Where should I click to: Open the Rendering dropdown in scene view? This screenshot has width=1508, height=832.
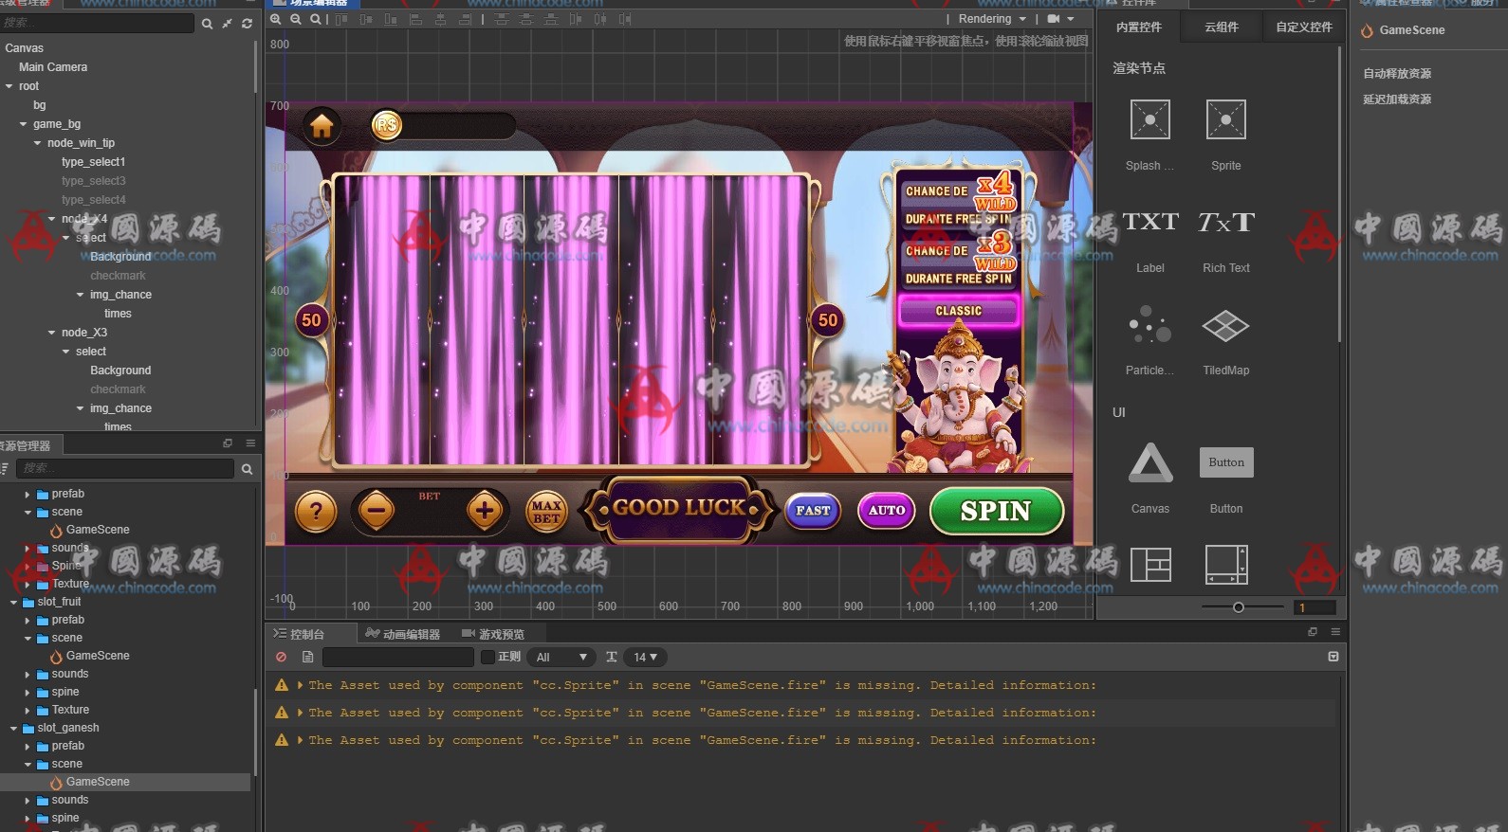click(x=992, y=19)
